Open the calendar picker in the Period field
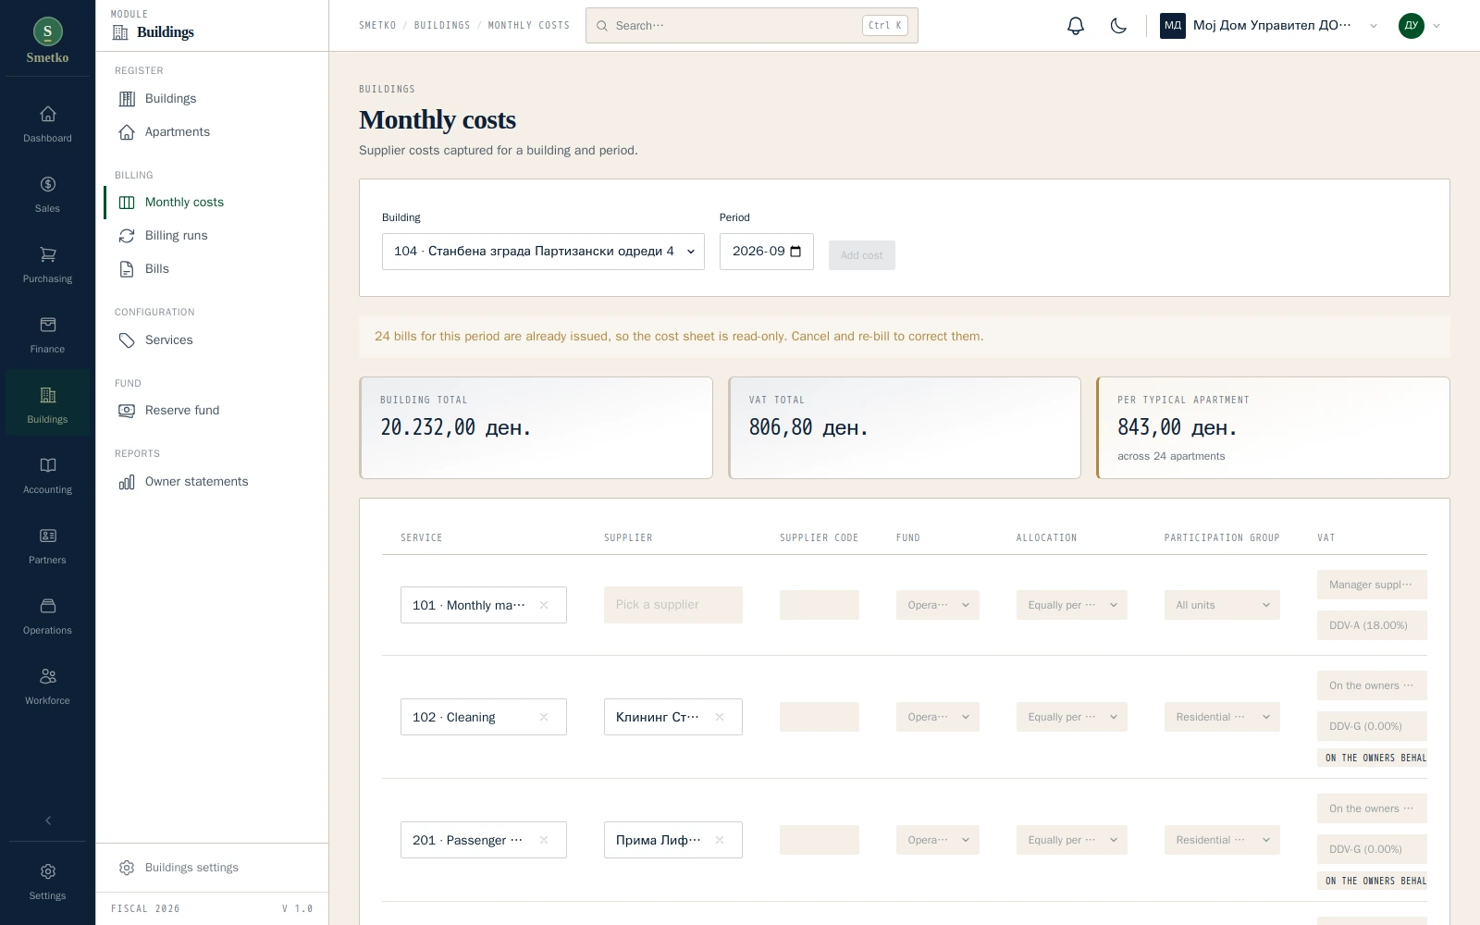This screenshot has height=925, width=1480. (795, 252)
